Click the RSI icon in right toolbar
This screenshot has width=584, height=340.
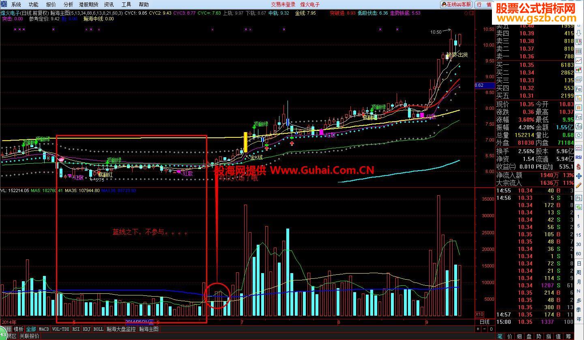click(x=579, y=157)
